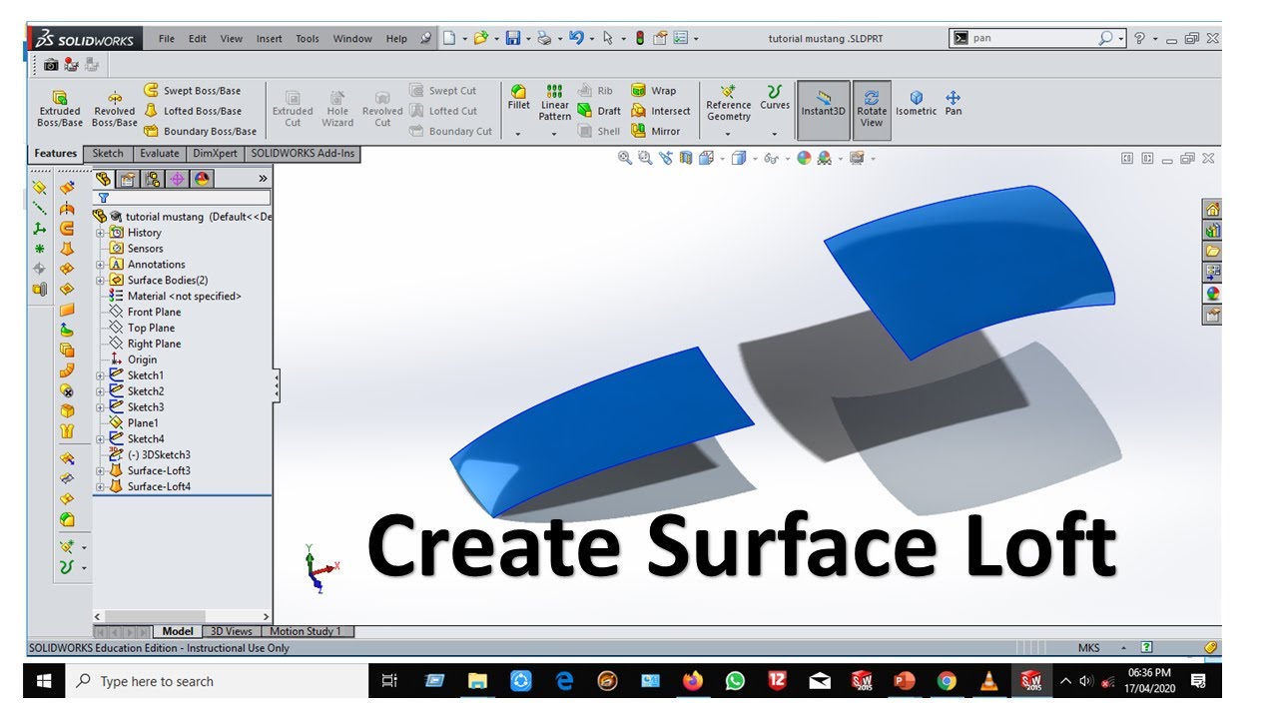
Task: Click the Fillet feature icon
Action: 519,97
